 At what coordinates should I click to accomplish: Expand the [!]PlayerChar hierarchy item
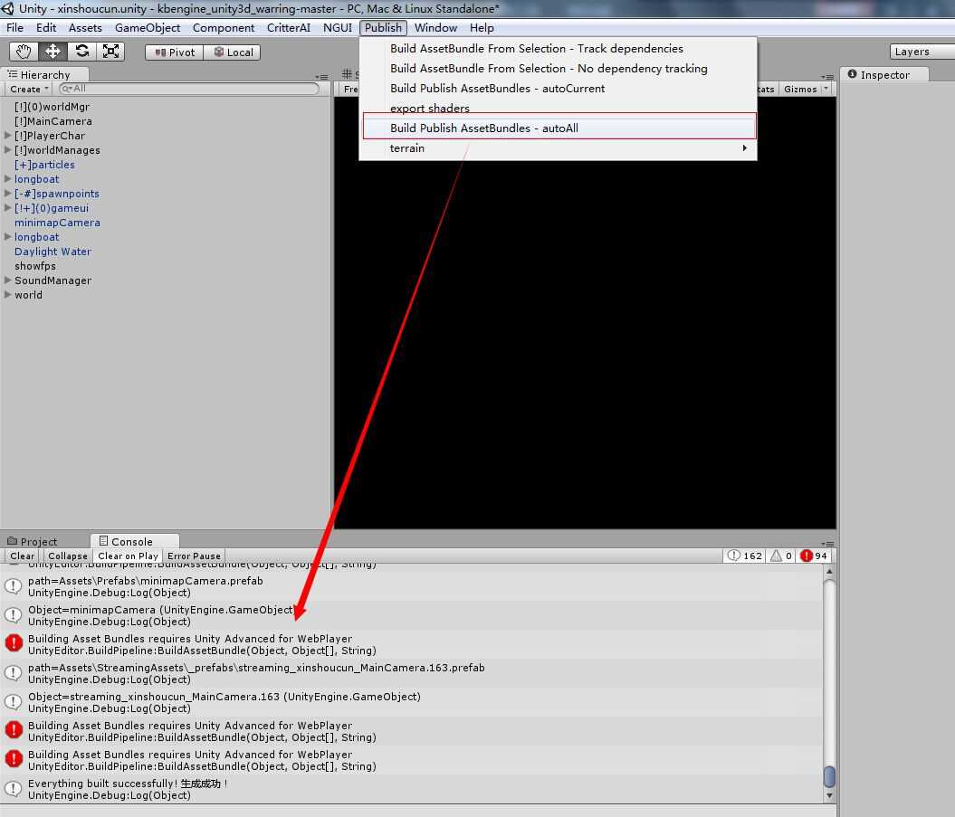(8, 135)
